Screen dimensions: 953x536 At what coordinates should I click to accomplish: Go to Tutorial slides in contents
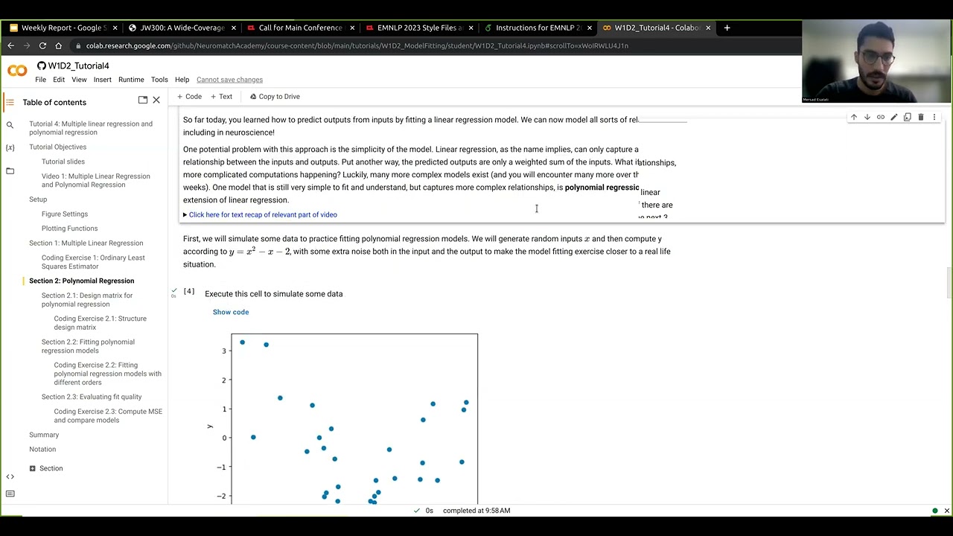(x=63, y=162)
